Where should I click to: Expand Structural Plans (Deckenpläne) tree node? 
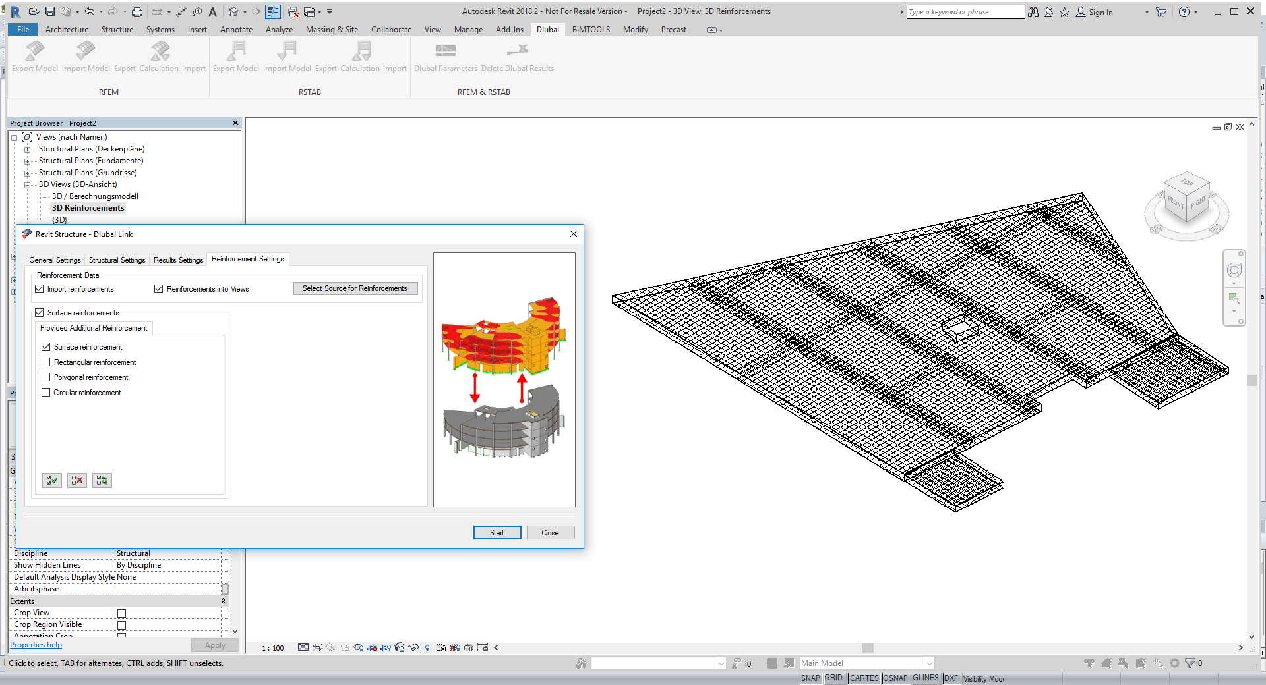coord(27,150)
